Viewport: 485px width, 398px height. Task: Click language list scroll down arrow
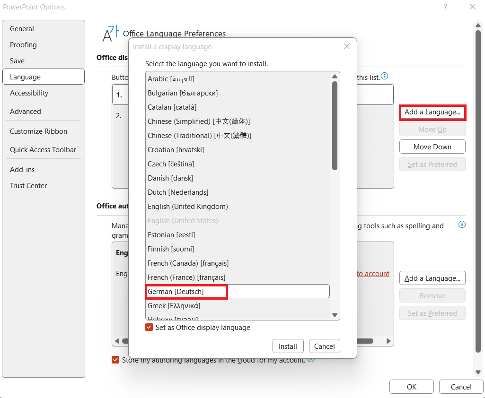(335, 315)
